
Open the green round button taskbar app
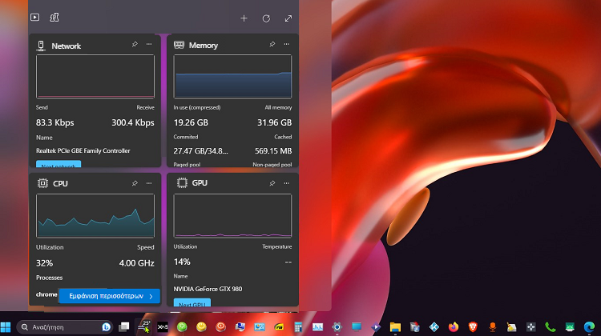[x=182, y=327]
